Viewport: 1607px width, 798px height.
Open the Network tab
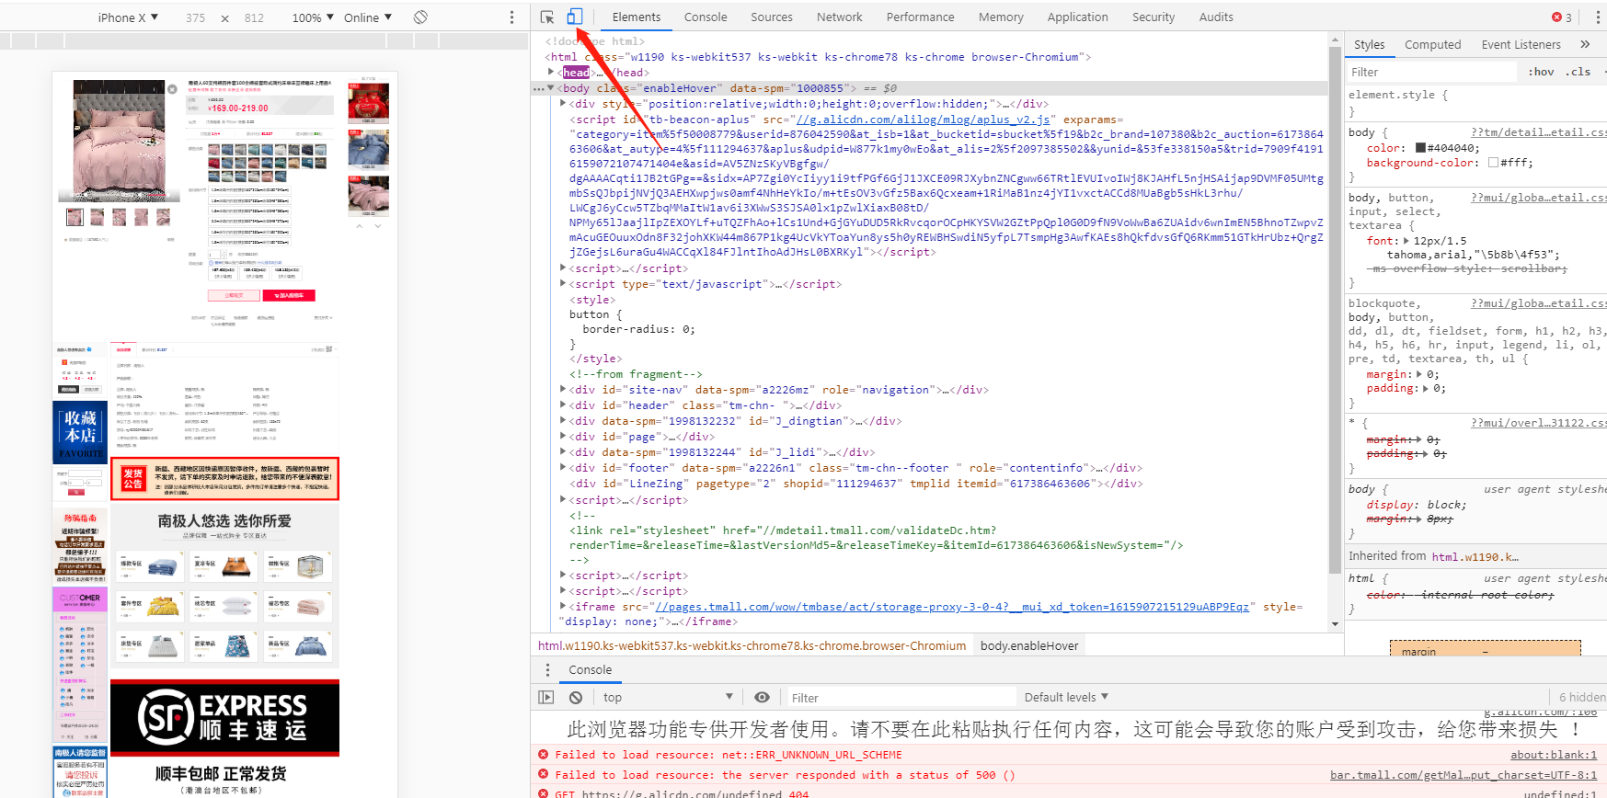coord(839,17)
